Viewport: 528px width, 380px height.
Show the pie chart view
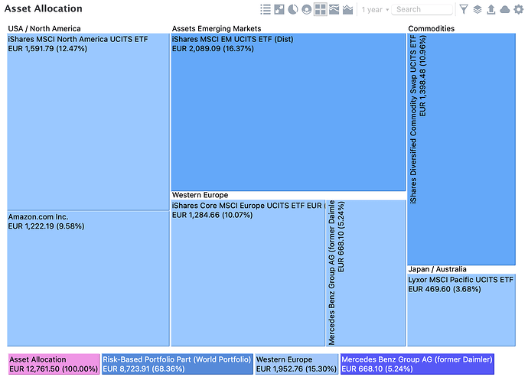coord(293,10)
